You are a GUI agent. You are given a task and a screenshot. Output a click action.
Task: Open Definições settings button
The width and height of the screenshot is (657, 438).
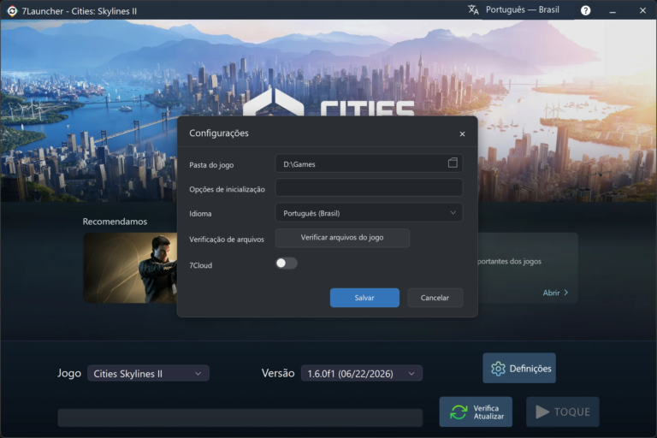tap(519, 369)
